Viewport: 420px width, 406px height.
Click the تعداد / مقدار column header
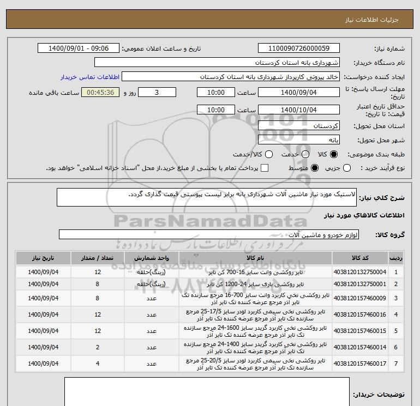(x=98, y=258)
